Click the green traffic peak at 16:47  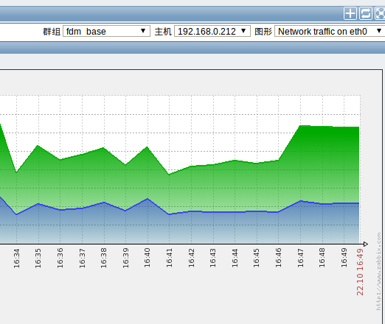(300, 126)
